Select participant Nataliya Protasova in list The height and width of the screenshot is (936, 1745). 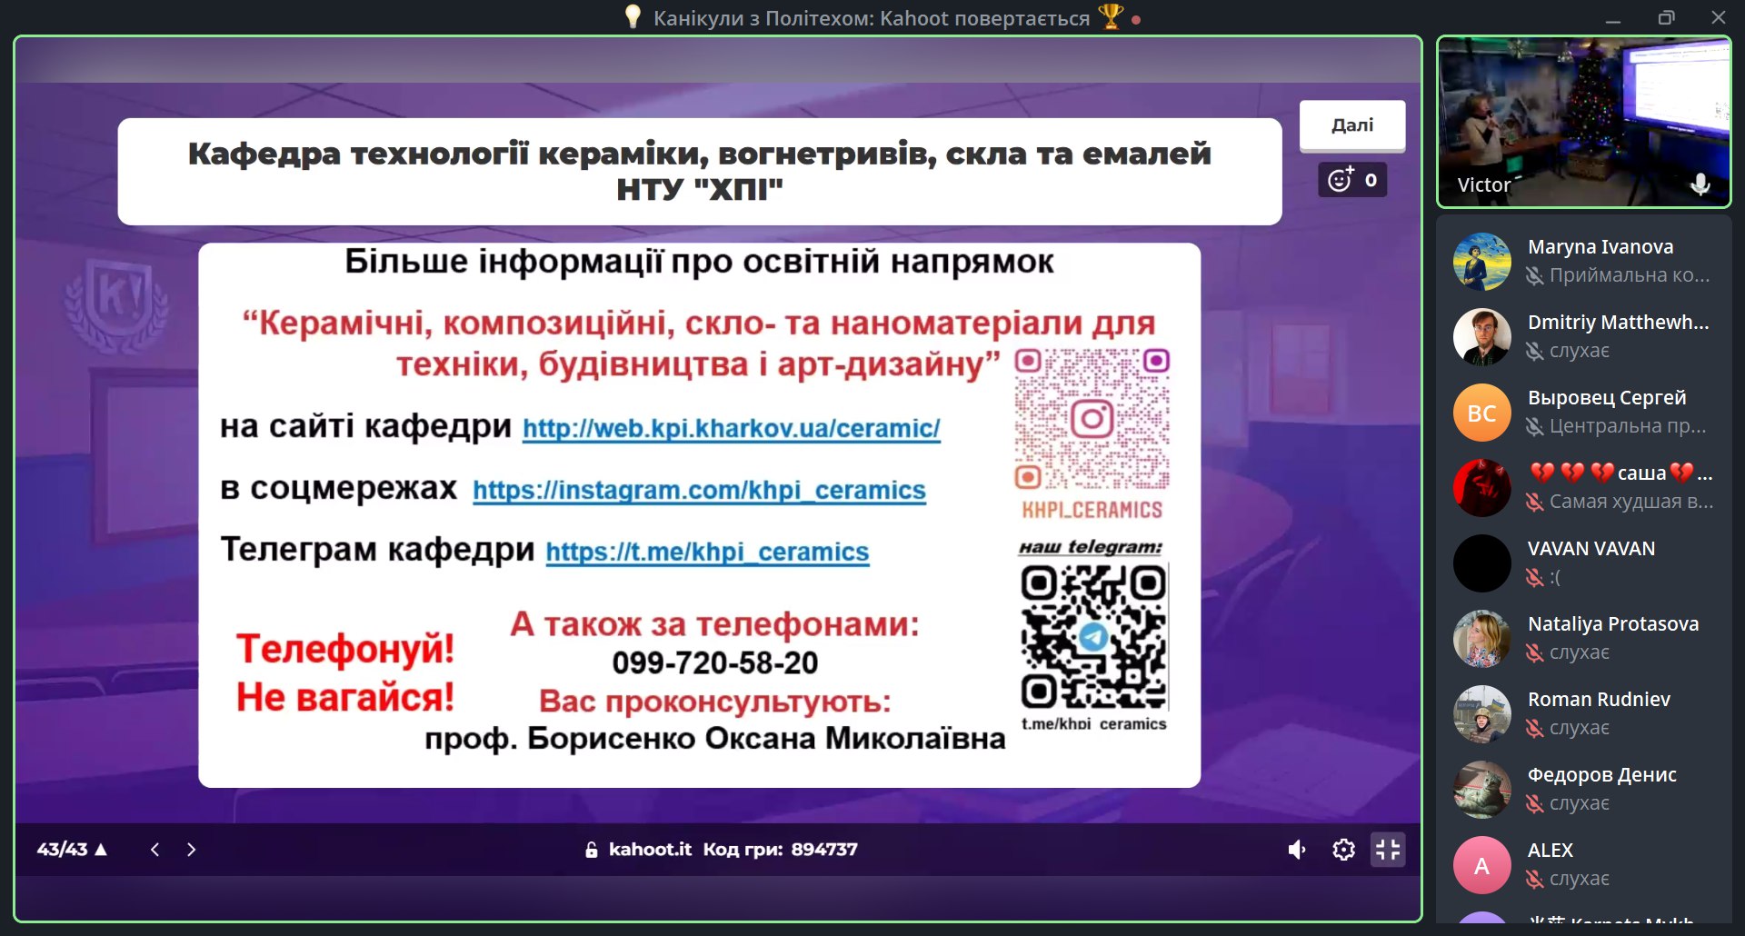click(1612, 624)
